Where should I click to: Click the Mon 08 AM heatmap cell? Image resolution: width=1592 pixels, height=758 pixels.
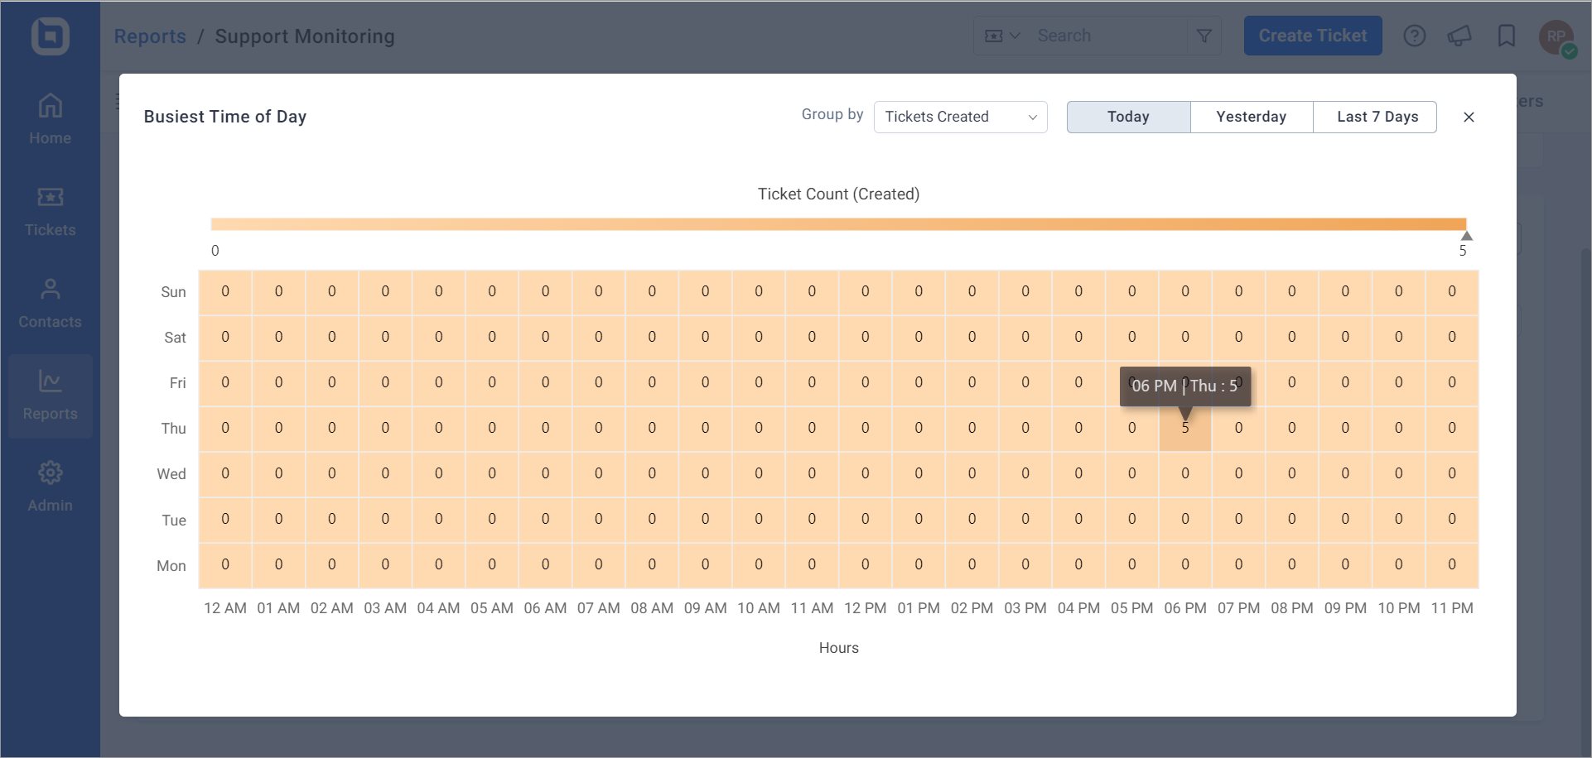[652, 564]
